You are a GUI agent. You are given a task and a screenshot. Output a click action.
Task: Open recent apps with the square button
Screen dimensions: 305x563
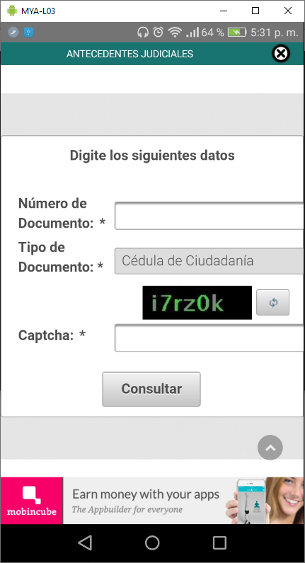219,542
